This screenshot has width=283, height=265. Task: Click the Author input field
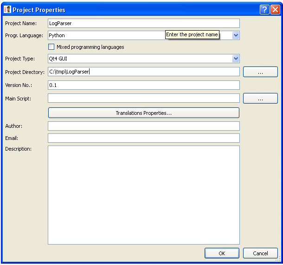[x=144, y=126]
